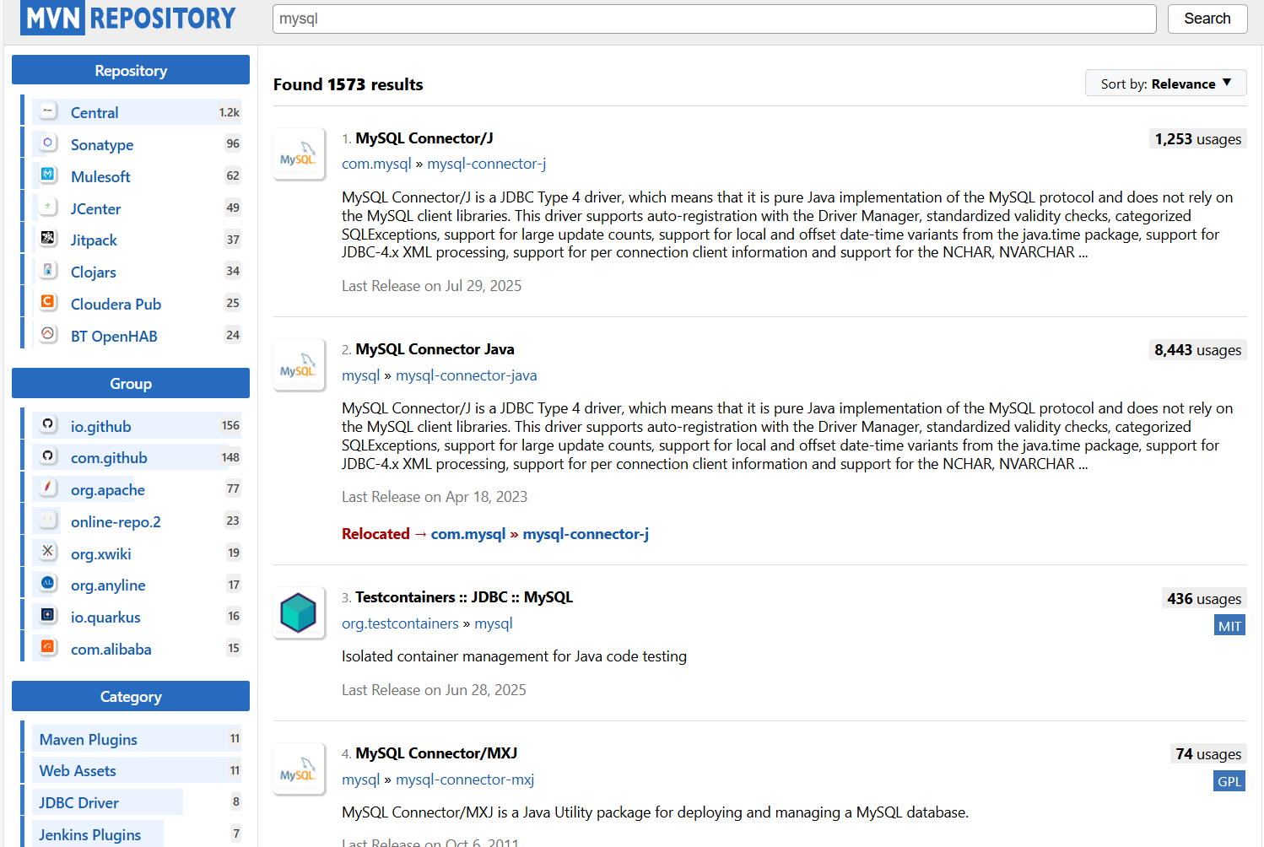Viewport: 1264px width, 847px height.
Task: Filter by online-repo.2 group
Action: coord(137,521)
